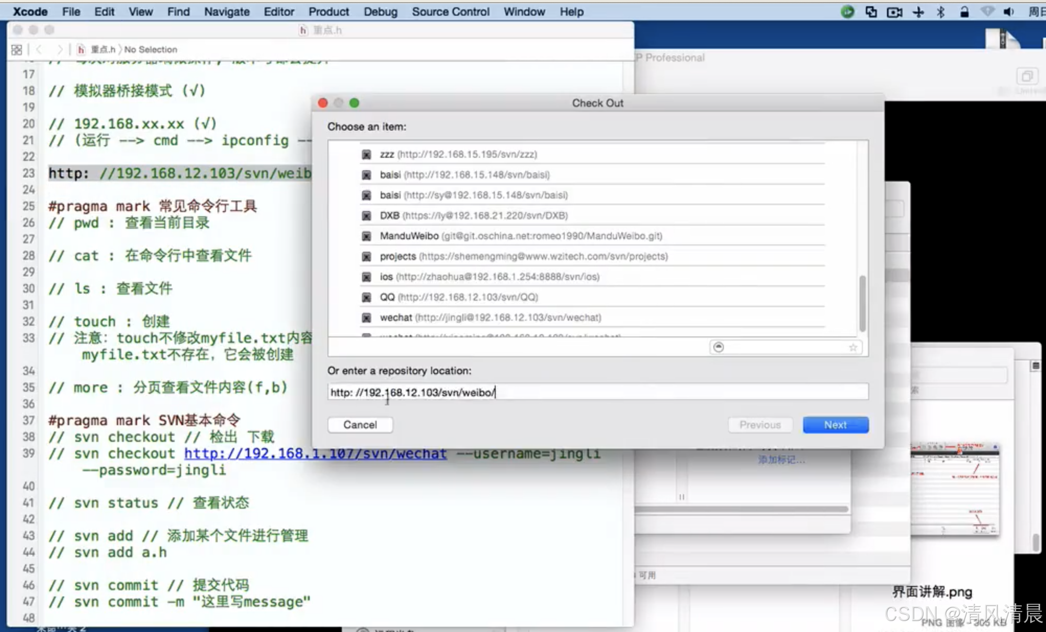
Task: Open the Source Control menu
Action: [450, 11]
